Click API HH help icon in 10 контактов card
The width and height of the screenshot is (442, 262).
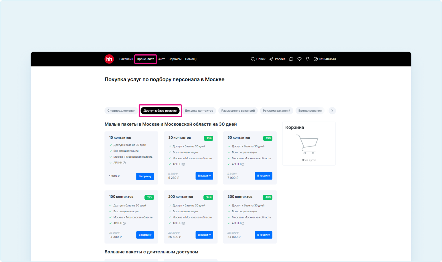(x=124, y=163)
